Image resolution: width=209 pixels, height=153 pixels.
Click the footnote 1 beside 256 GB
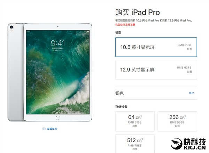point(185,116)
